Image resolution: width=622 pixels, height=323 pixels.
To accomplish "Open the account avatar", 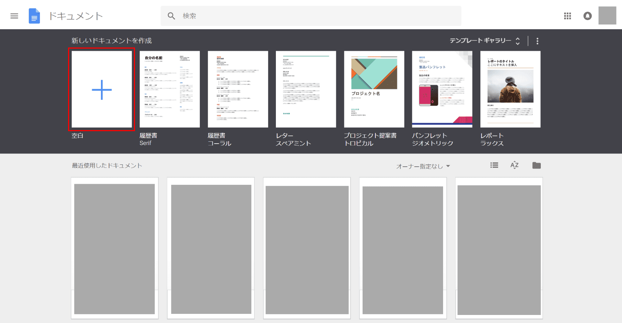I will (607, 16).
